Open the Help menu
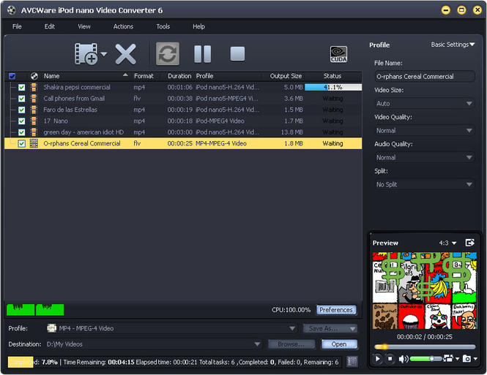This screenshot has height=375, width=487. point(198,26)
